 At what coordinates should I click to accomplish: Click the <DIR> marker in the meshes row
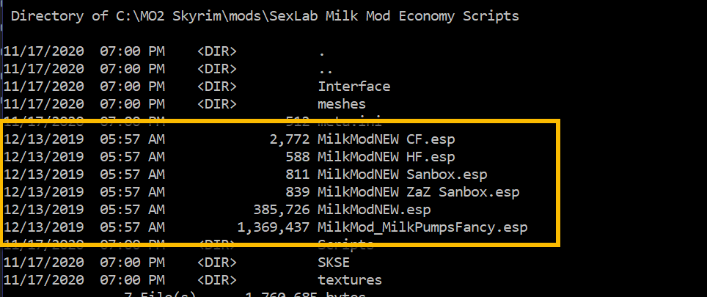[x=217, y=104]
